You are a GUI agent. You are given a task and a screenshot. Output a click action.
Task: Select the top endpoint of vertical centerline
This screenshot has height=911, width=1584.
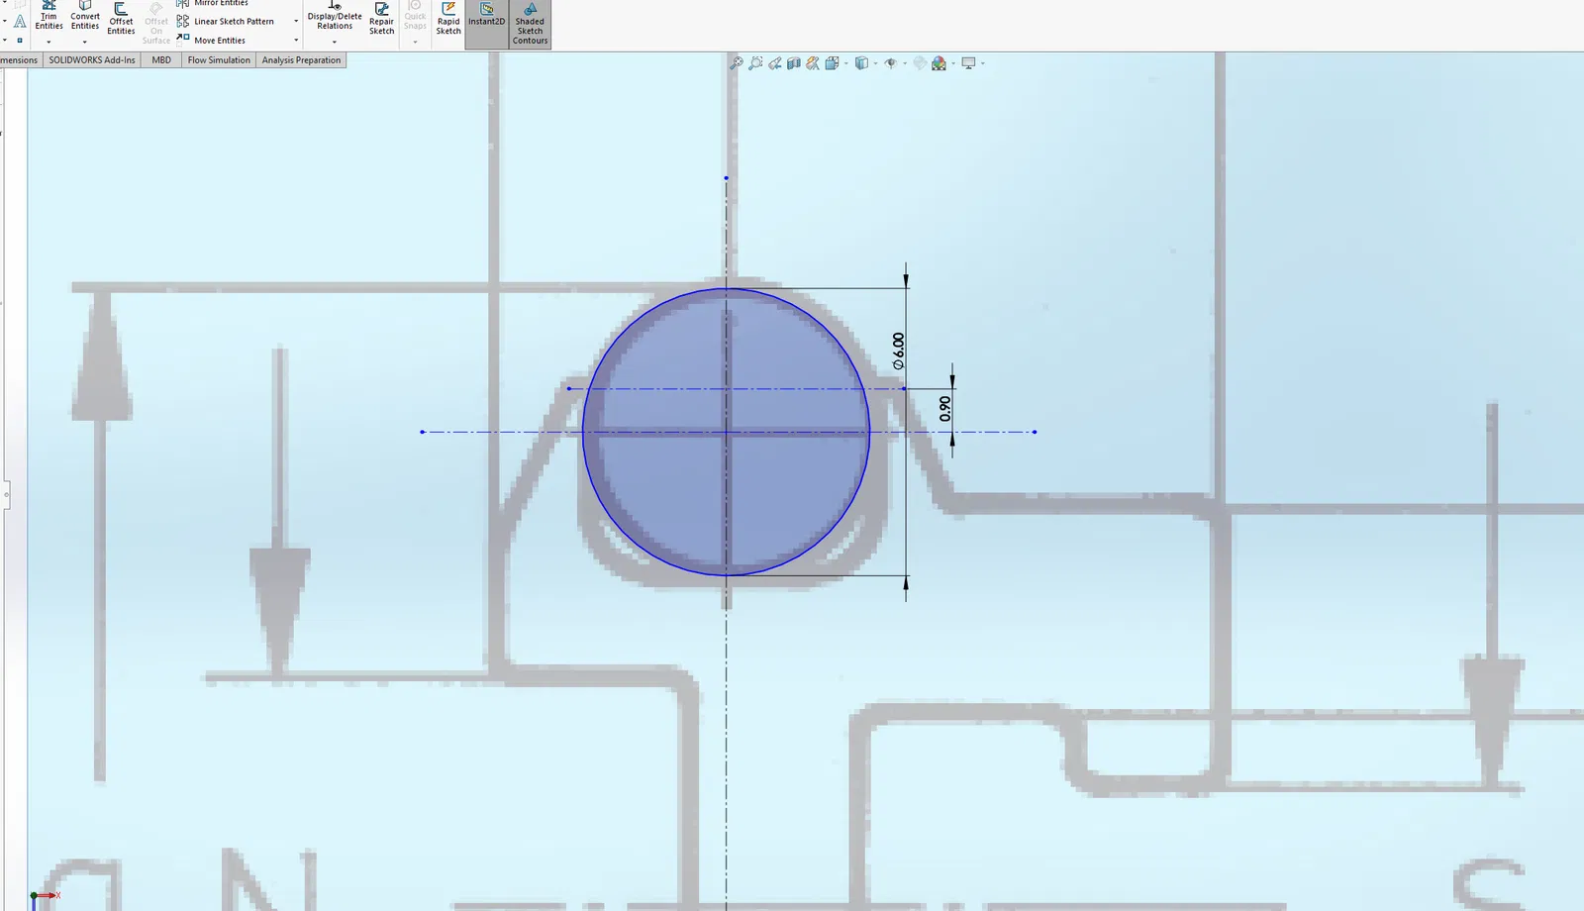(x=727, y=178)
